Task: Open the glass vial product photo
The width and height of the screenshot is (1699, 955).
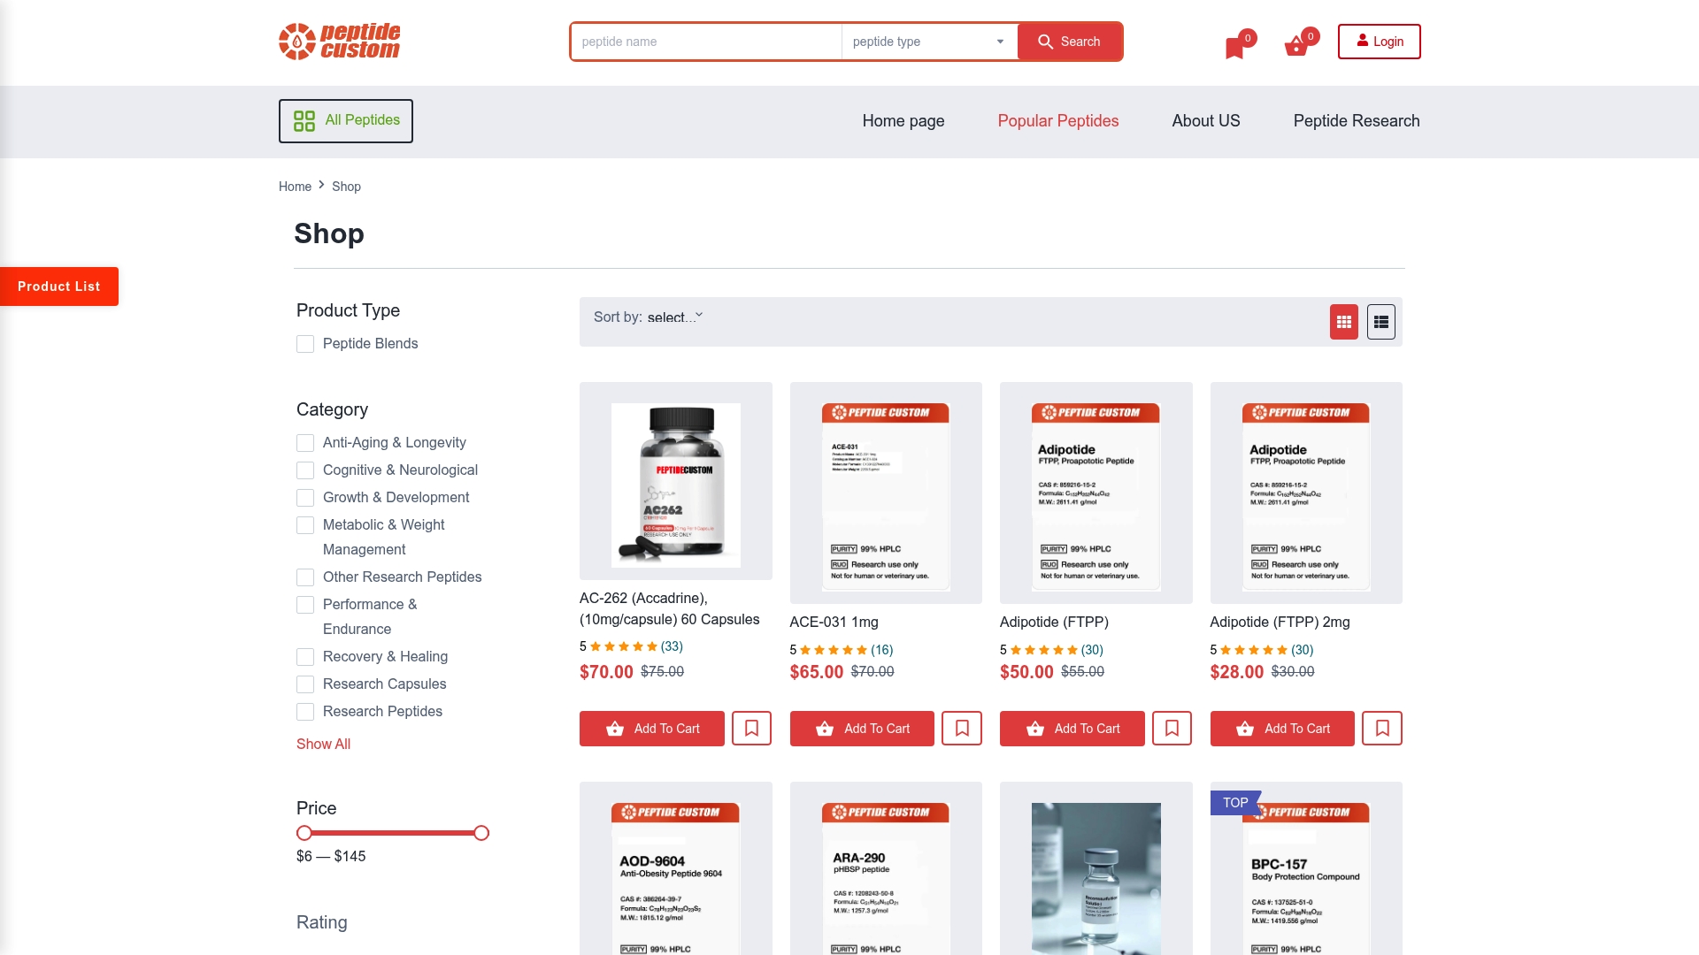Action: point(1096,878)
